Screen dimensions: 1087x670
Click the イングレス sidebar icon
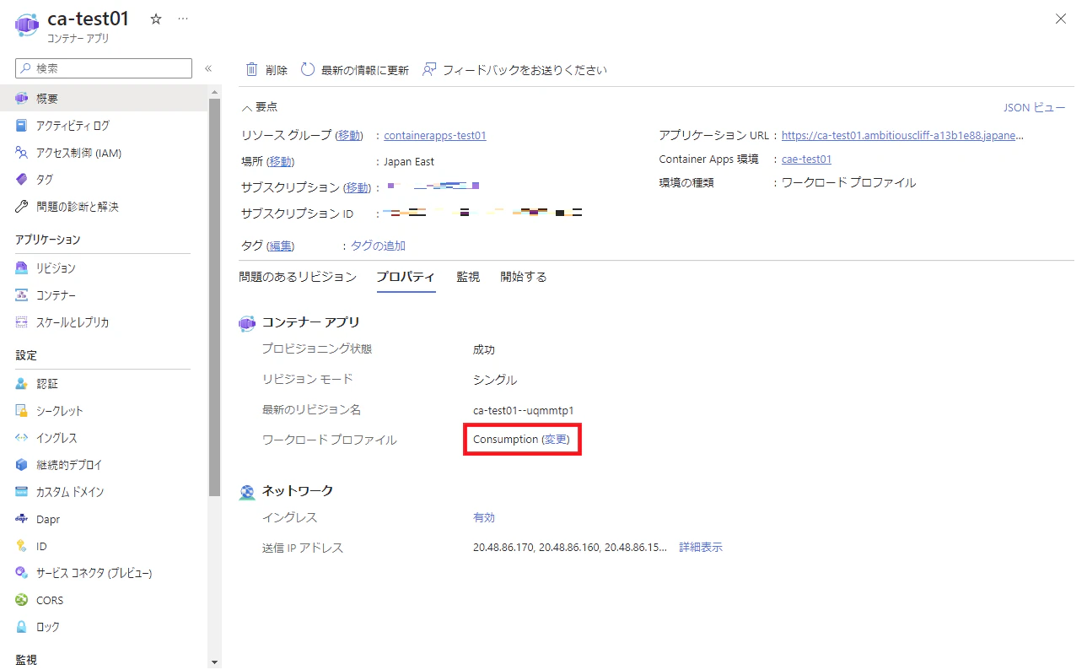tap(22, 438)
